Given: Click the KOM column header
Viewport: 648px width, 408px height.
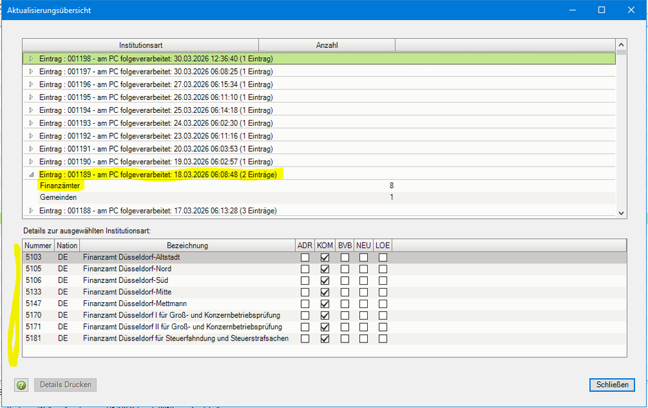Looking at the screenshot, I should tap(325, 246).
